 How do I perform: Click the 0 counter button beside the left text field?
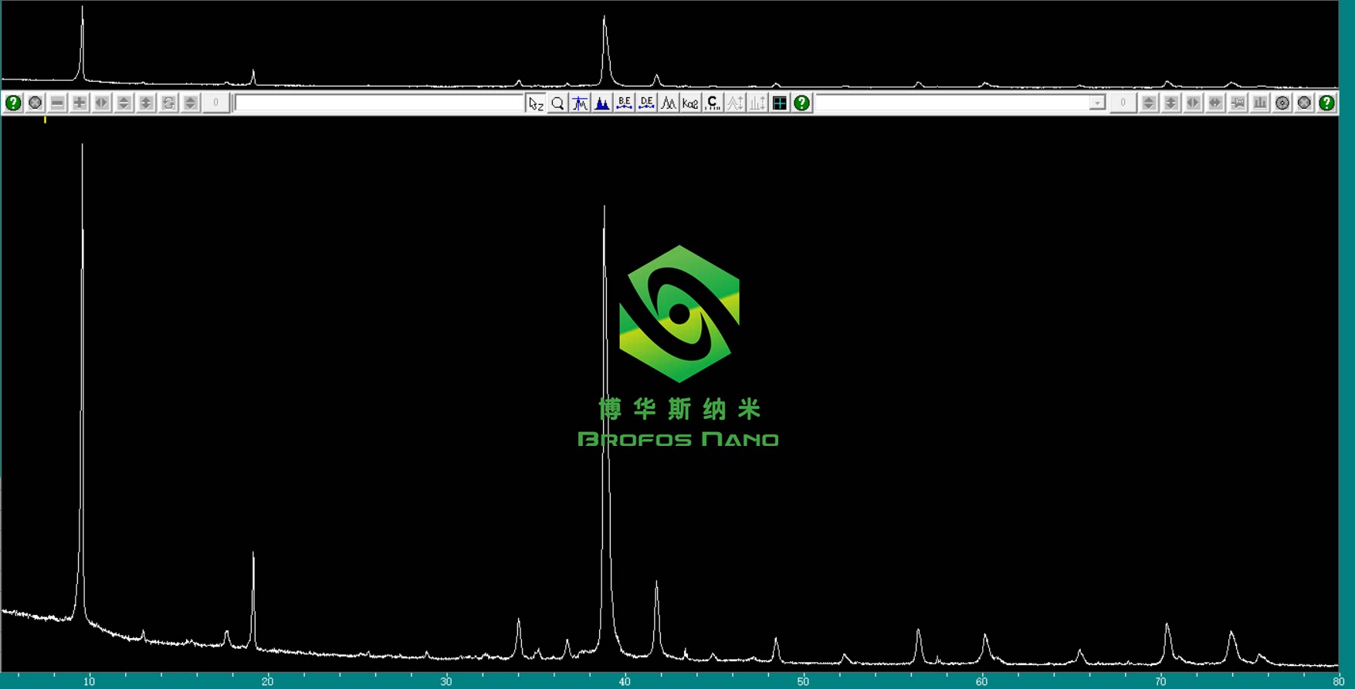(215, 103)
